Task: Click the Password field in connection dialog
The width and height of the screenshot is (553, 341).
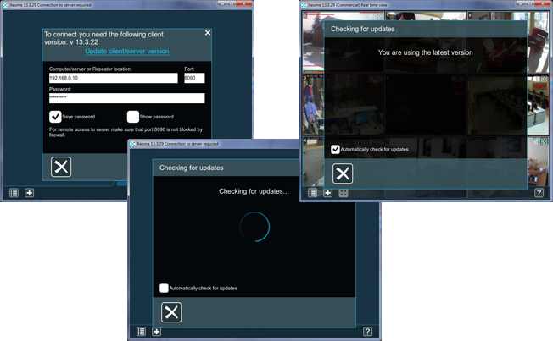Action: 126,98
